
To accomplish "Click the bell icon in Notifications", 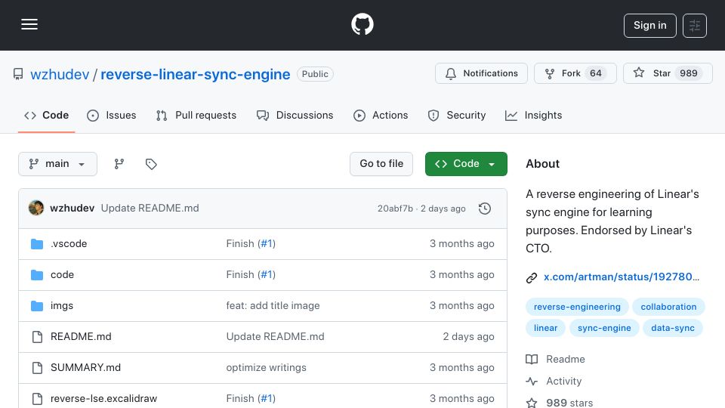I will click(x=451, y=73).
